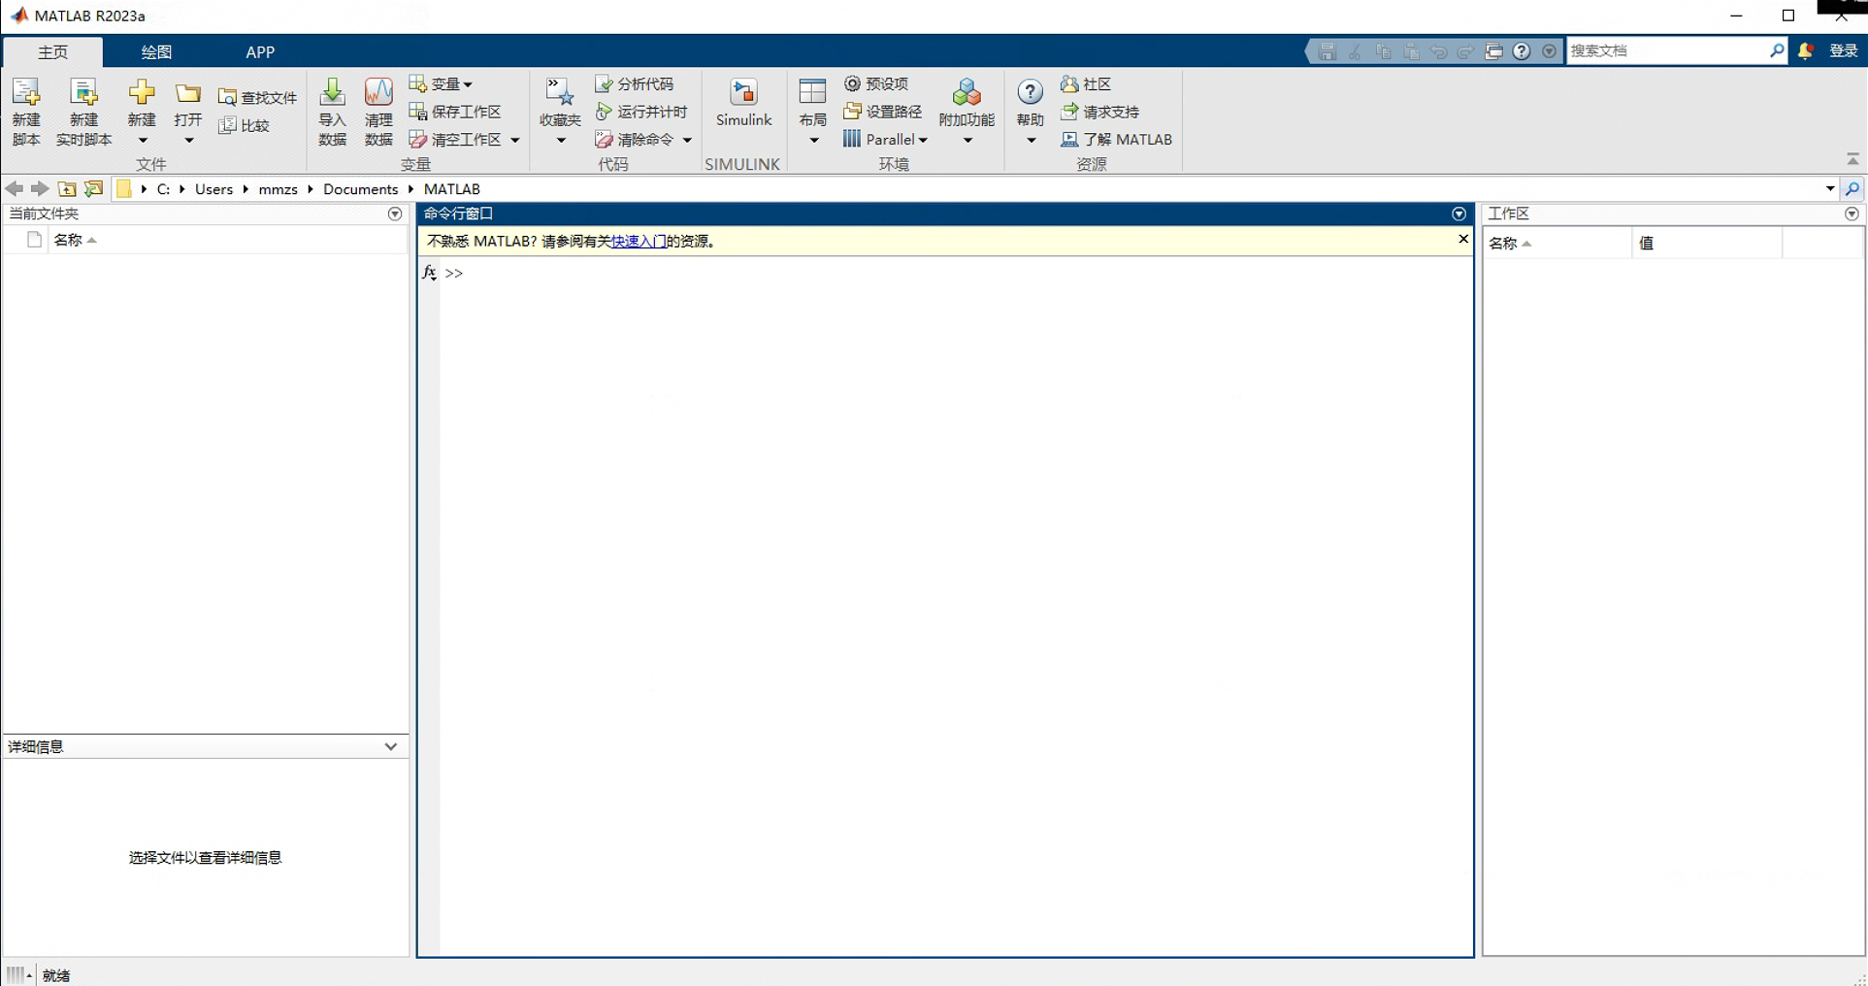Screen dimensions: 1868x986
Task: Click 运行并计时 (Run and Time)
Action: click(641, 112)
